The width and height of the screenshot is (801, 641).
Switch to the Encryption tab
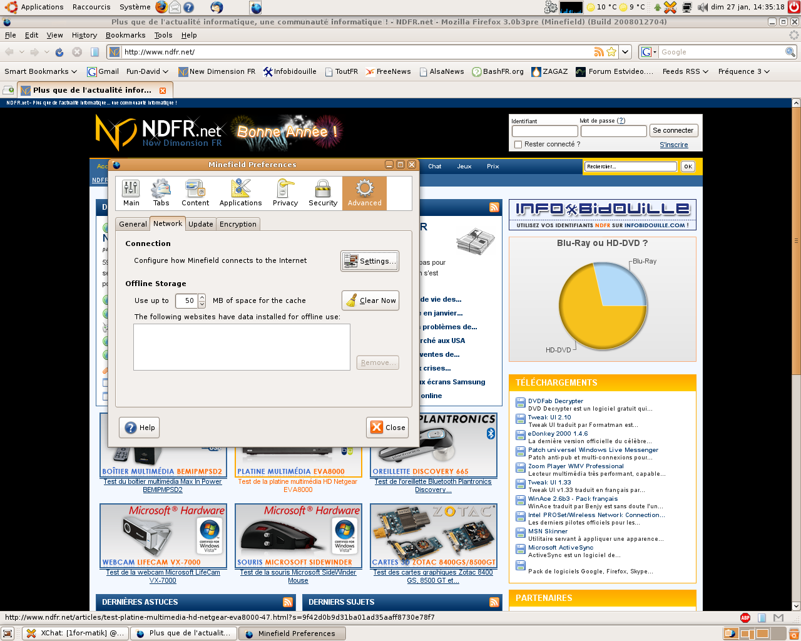tap(238, 224)
